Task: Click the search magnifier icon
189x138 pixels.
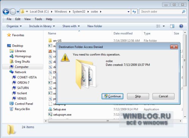Action: 184,12
